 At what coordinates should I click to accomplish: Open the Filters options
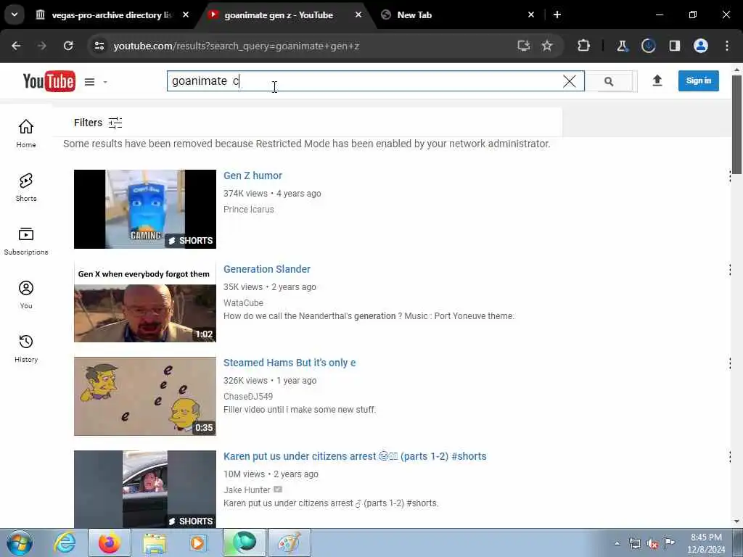click(98, 123)
